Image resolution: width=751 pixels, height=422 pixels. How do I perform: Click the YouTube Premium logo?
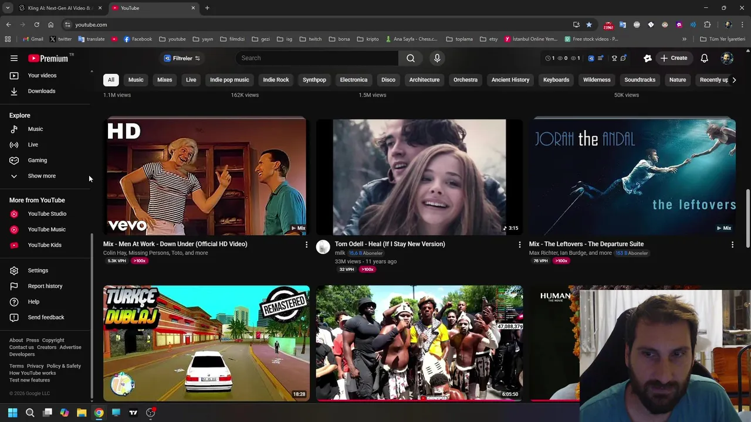[48, 58]
